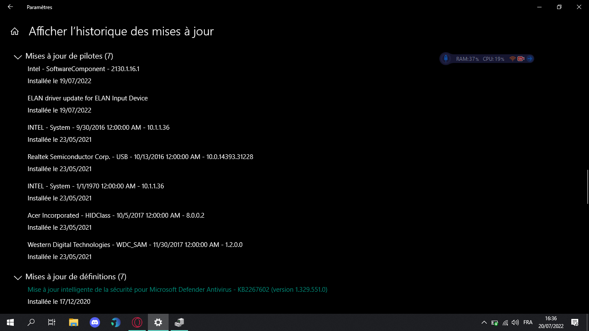Select Western Digital Technologies WDC_SAM entry
This screenshot has height=331, width=589.
(135, 245)
